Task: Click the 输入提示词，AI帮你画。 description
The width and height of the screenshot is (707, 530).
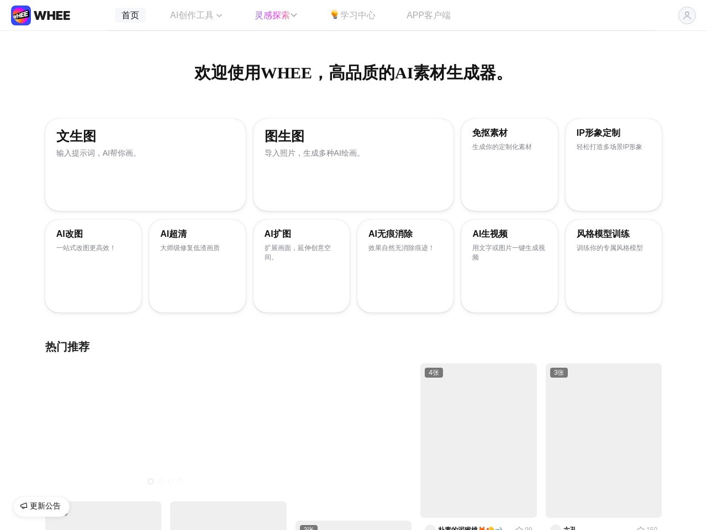Action: point(98,153)
